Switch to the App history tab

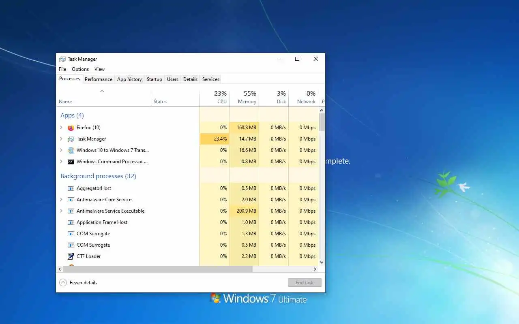point(129,79)
